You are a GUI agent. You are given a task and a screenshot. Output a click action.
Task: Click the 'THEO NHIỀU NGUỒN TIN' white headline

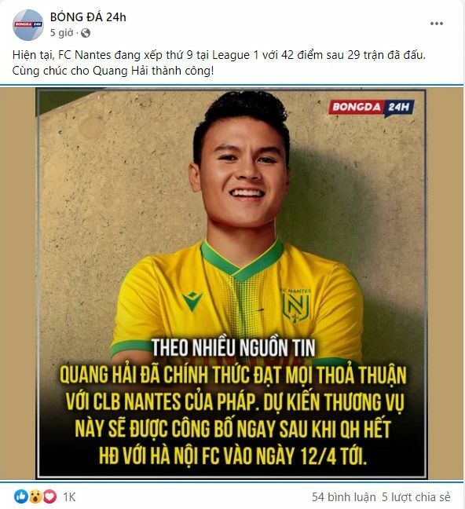pos(233,348)
